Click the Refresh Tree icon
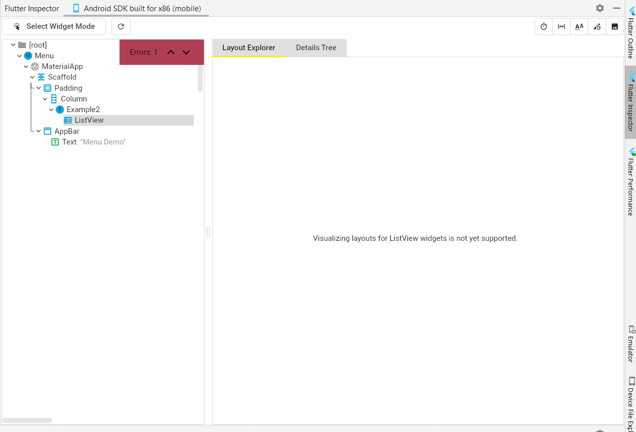The image size is (636, 432). [120, 26]
